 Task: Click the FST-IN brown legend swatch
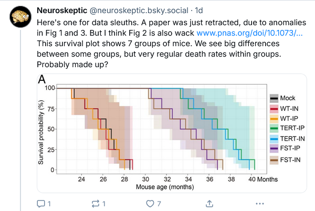point(274,160)
